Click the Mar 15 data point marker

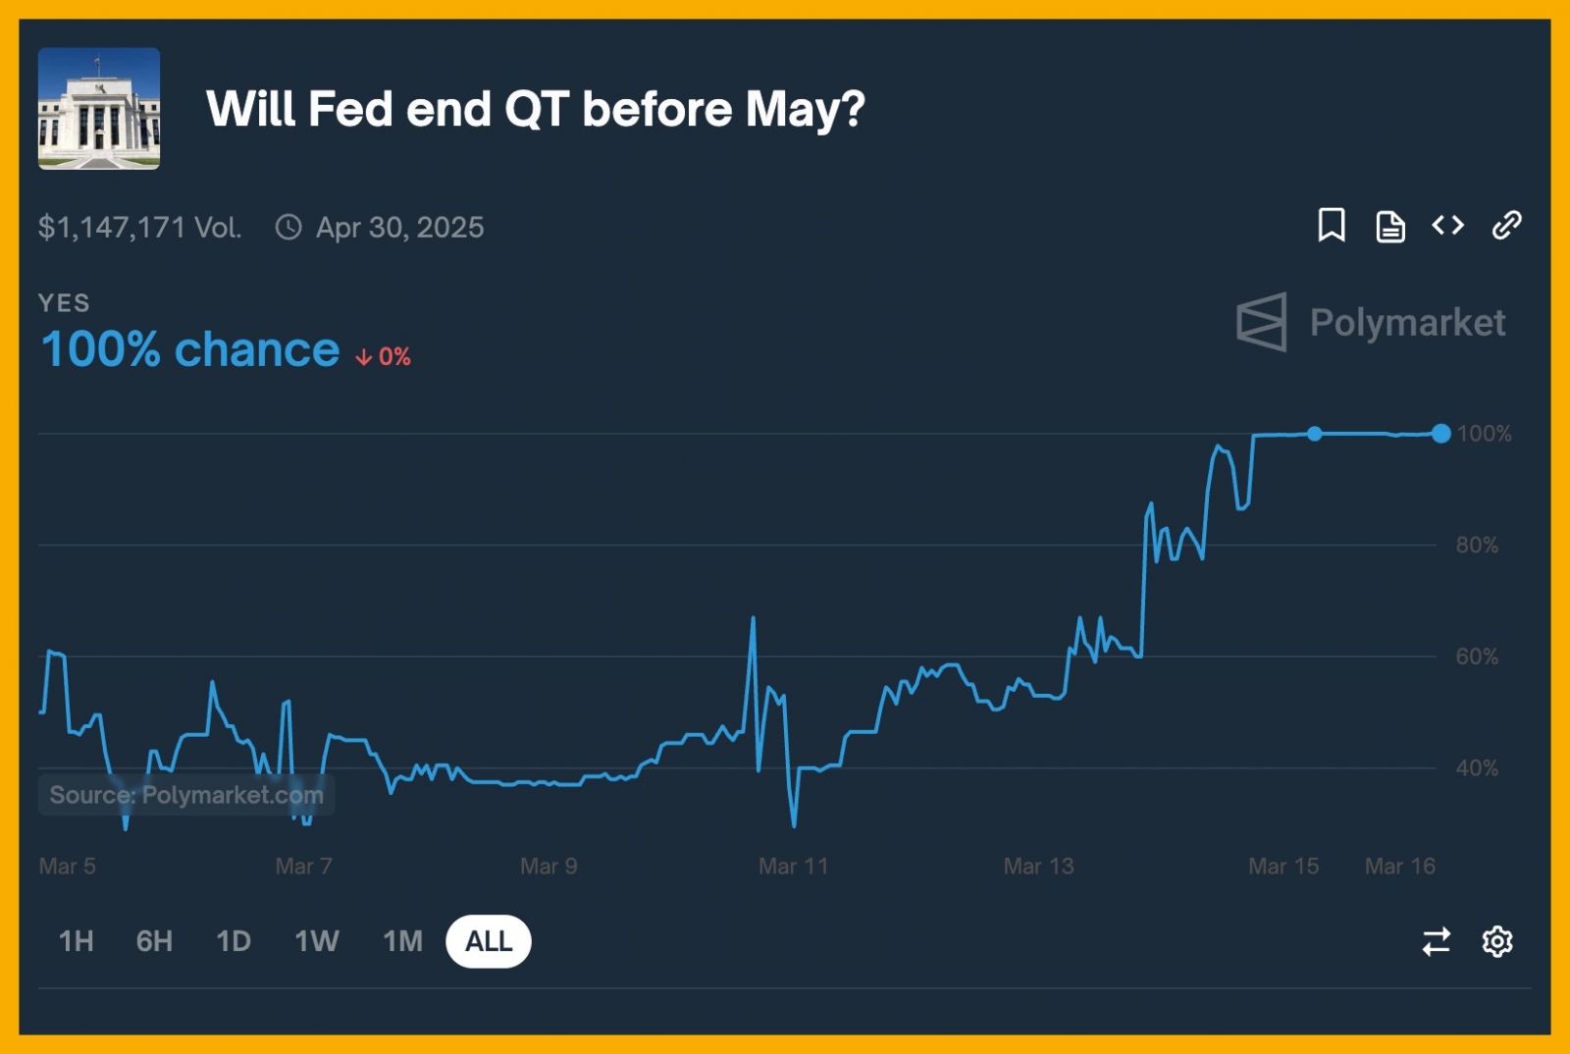pyautogui.click(x=1315, y=434)
